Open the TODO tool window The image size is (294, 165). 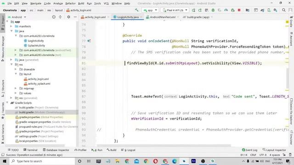(x=13, y=150)
